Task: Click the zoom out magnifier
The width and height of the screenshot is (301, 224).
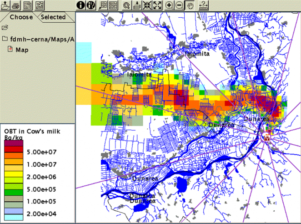Action: click(179, 5)
